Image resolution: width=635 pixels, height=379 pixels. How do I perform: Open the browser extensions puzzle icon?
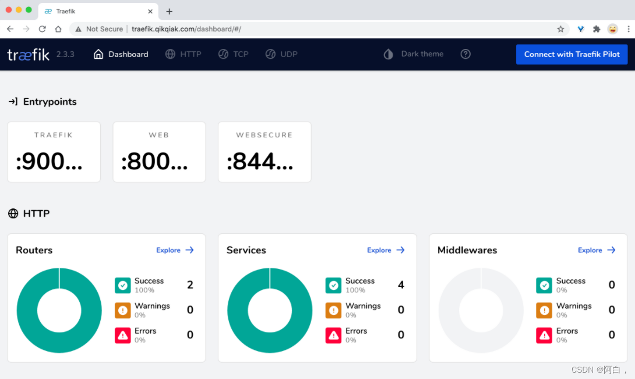[x=597, y=29]
